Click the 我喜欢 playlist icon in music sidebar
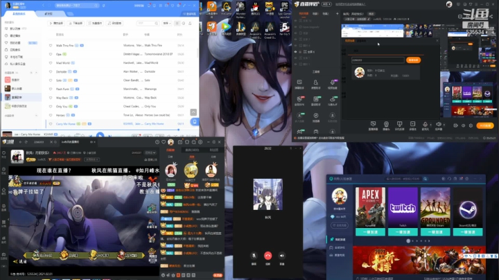 click(8, 80)
